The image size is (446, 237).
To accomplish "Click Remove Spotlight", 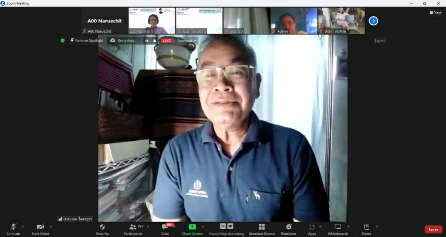I will (x=87, y=41).
